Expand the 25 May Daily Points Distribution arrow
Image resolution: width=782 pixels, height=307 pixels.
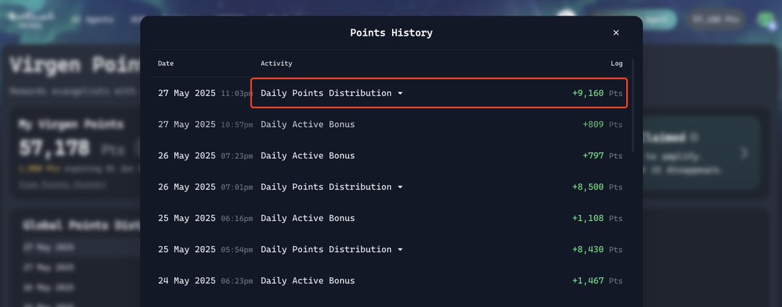(x=400, y=250)
